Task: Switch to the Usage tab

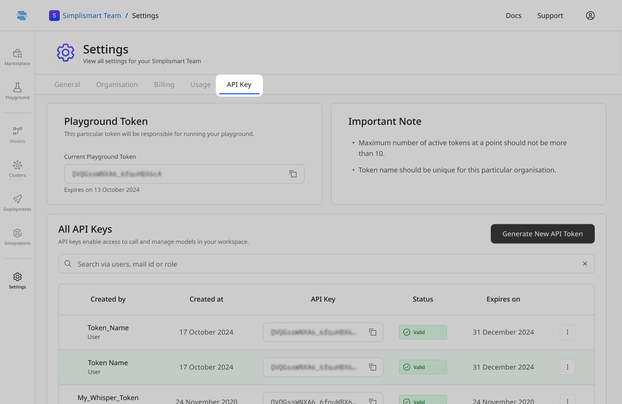Action: click(x=201, y=84)
